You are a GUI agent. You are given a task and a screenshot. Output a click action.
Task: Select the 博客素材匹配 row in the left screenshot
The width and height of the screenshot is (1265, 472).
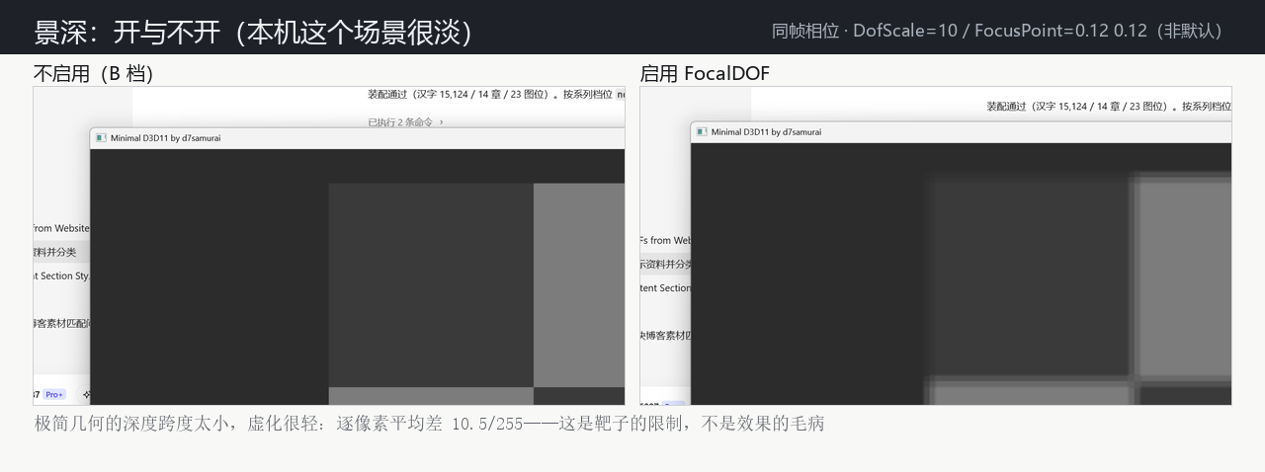(x=61, y=323)
